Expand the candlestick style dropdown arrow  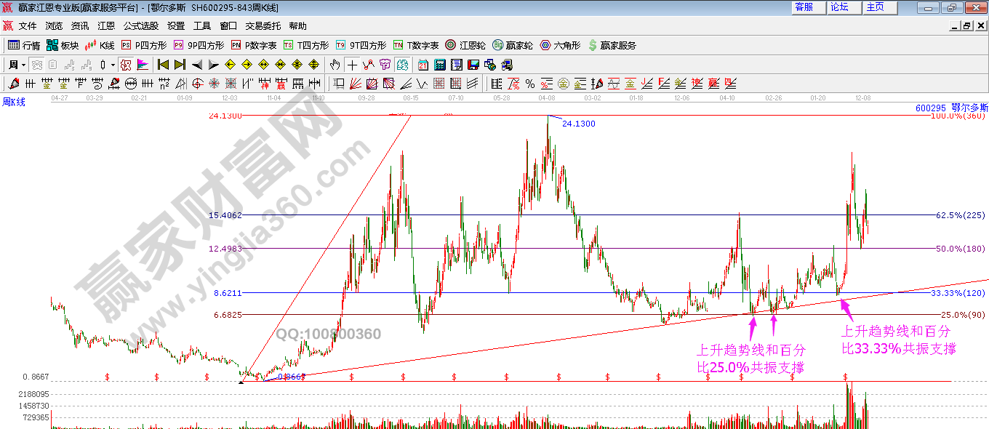[113, 65]
